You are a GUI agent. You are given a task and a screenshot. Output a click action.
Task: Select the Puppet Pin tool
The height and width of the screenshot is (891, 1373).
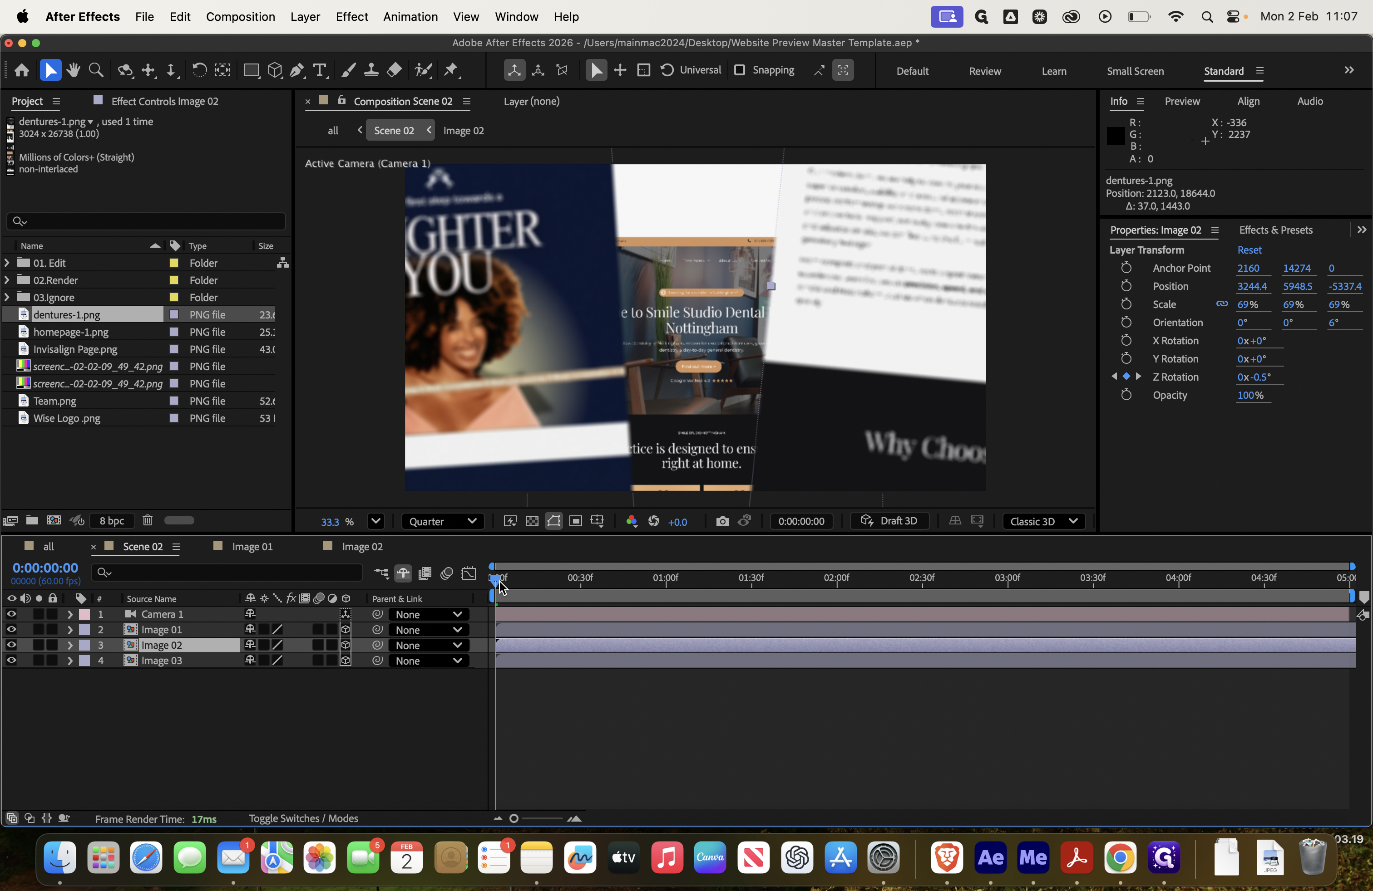(x=451, y=70)
